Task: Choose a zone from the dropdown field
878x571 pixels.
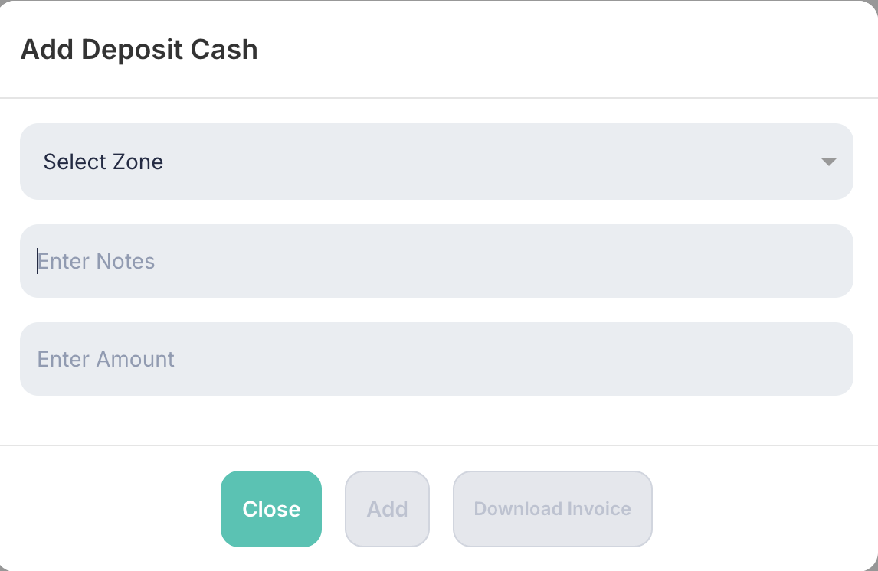Action: coord(436,162)
